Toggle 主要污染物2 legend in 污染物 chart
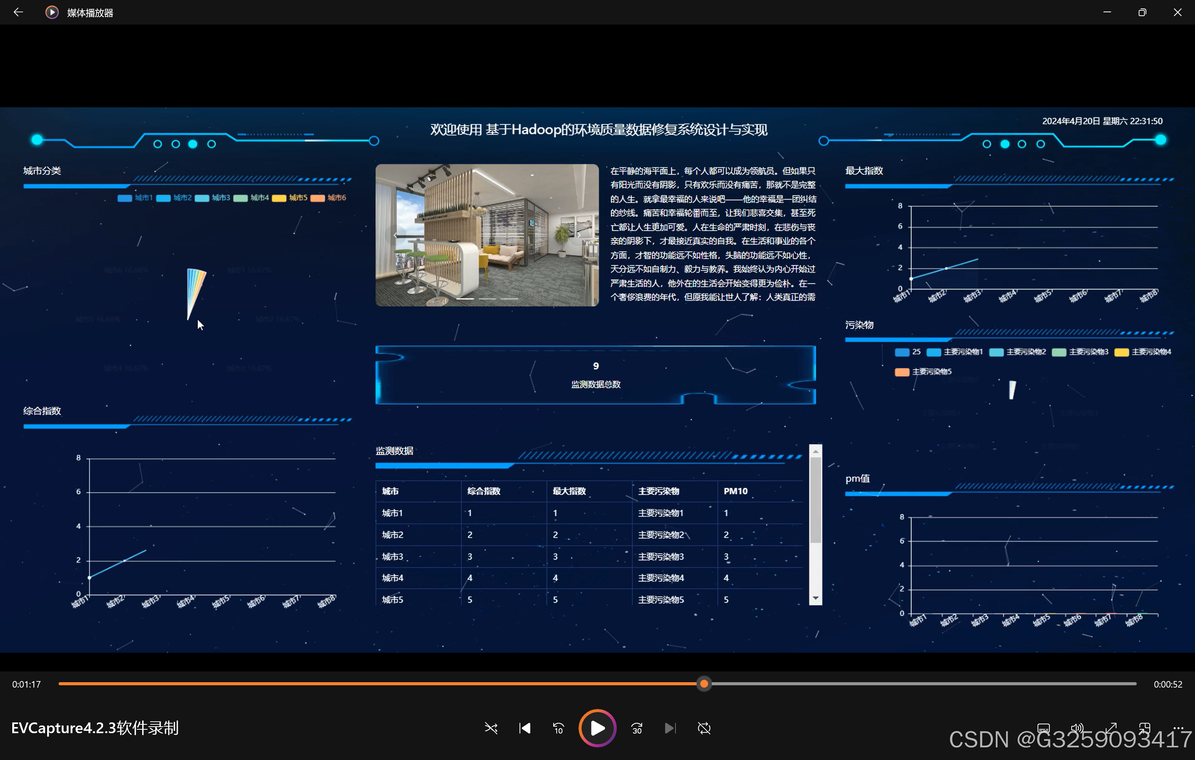Viewport: 1195px width, 760px height. coord(1018,352)
